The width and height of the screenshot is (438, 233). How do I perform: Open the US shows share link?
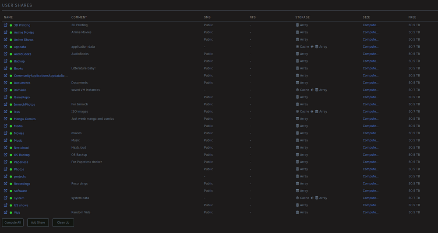[x=21, y=205]
